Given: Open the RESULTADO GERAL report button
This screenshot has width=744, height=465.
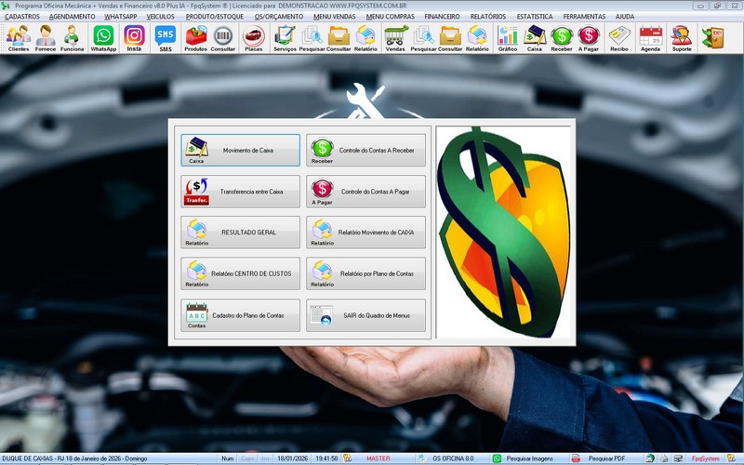Looking at the screenshot, I should coord(240,232).
